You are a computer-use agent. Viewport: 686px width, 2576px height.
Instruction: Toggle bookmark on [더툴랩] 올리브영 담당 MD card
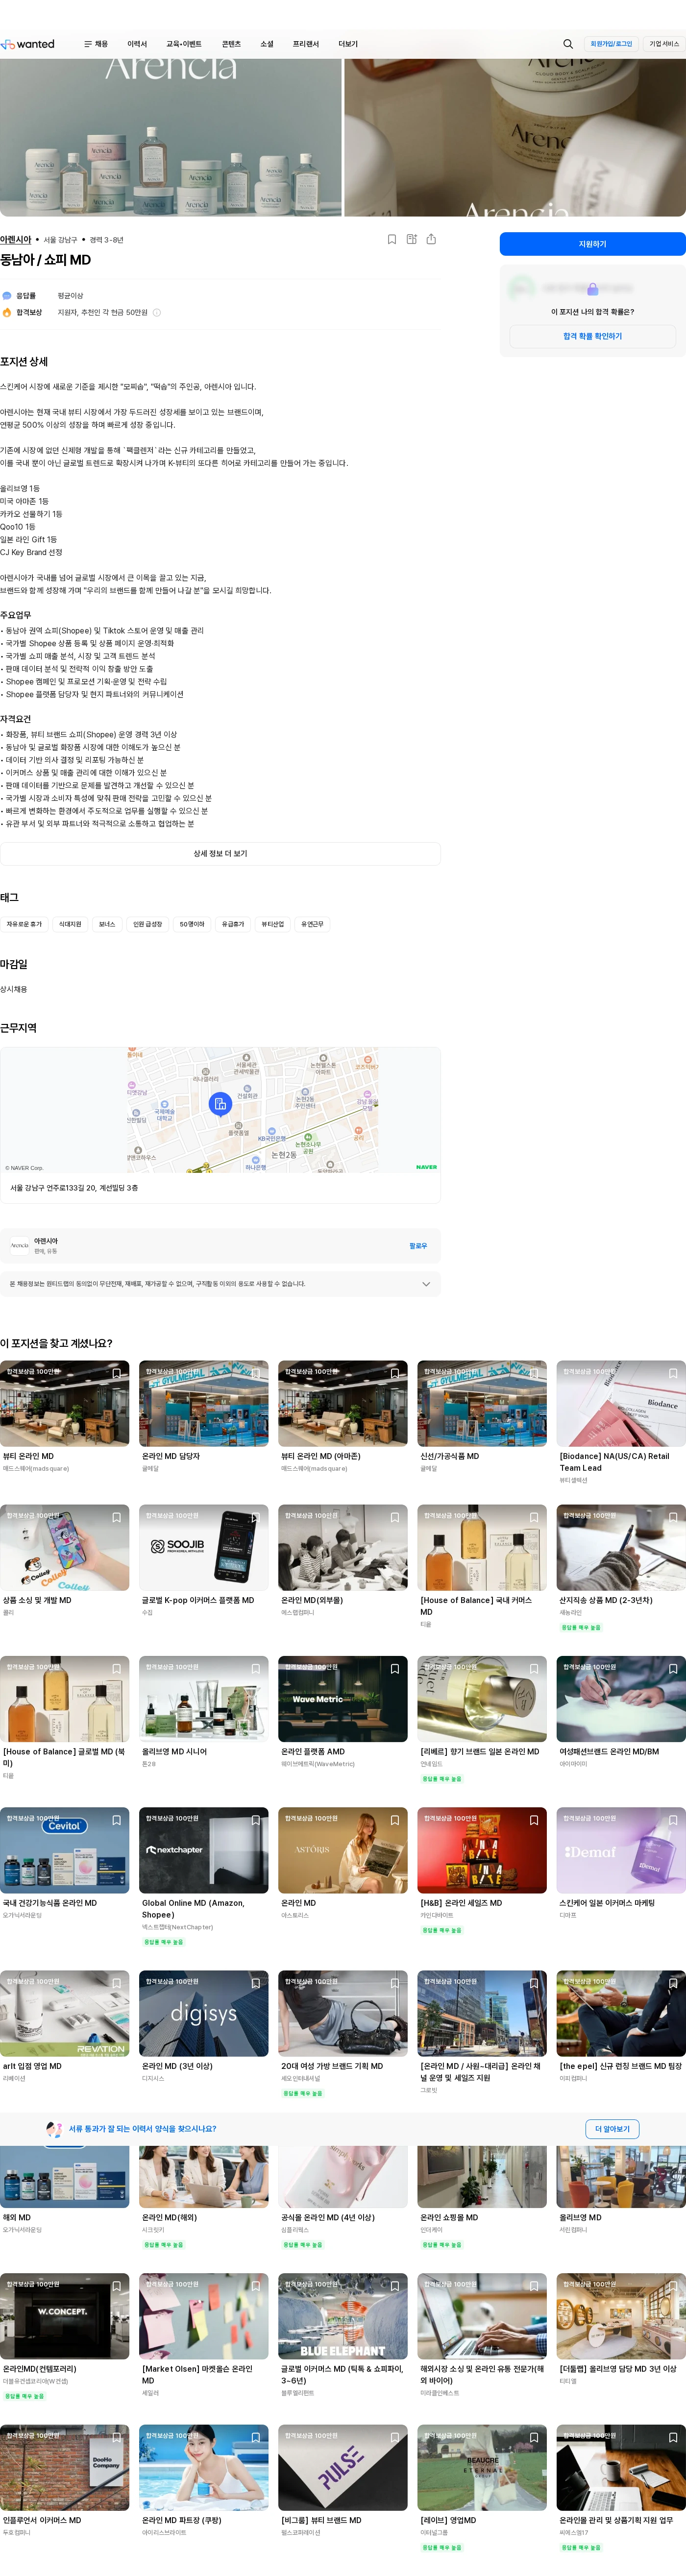pyautogui.click(x=673, y=2286)
